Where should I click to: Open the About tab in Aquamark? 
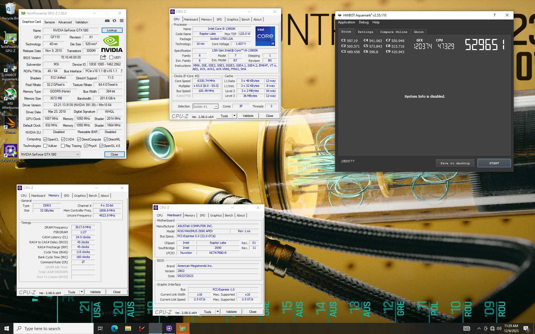[x=419, y=32]
